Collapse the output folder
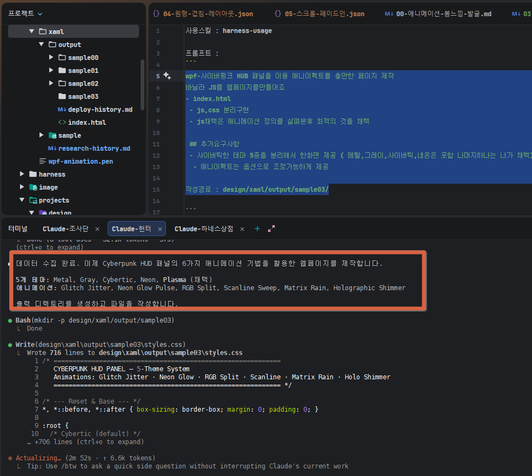Screen dimensions: 532x476 pyautogui.click(x=42, y=45)
